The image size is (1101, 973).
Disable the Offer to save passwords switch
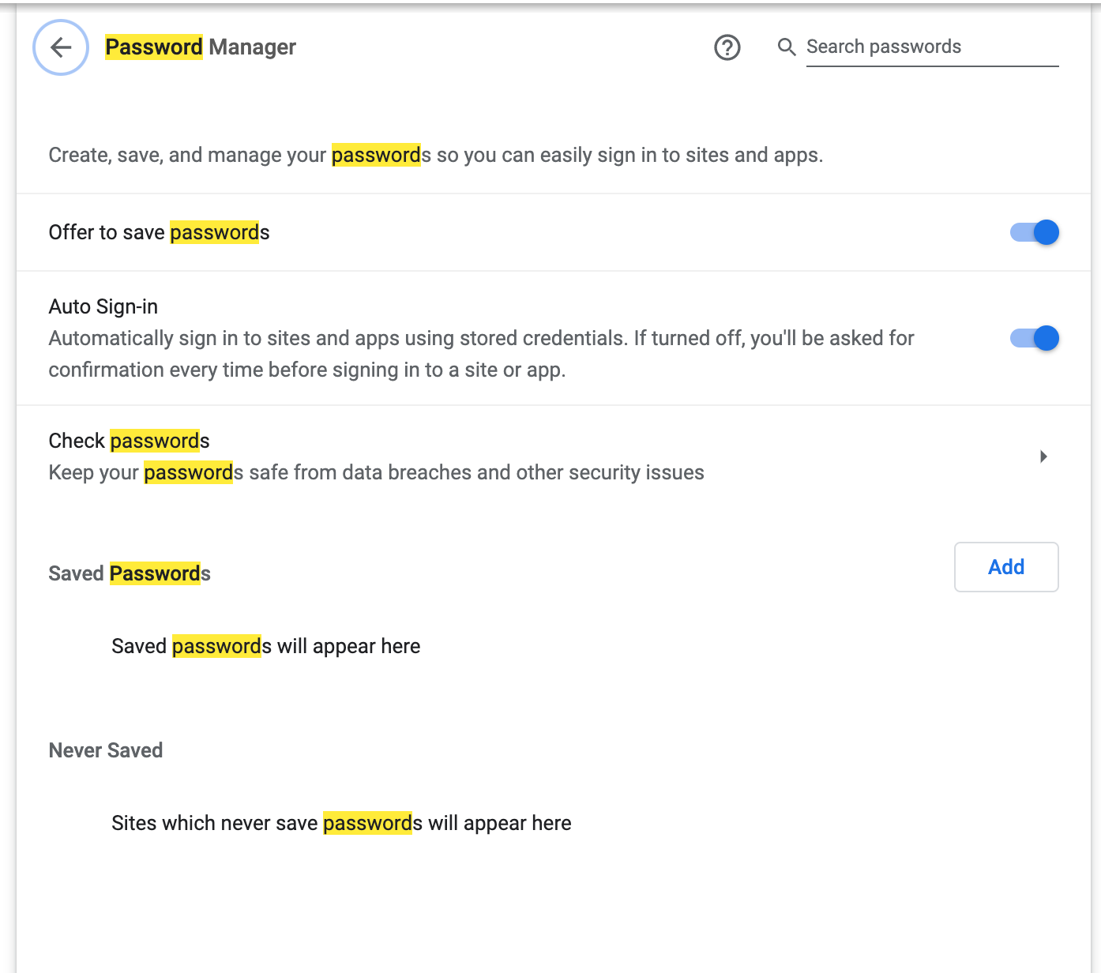coord(1034,232)
